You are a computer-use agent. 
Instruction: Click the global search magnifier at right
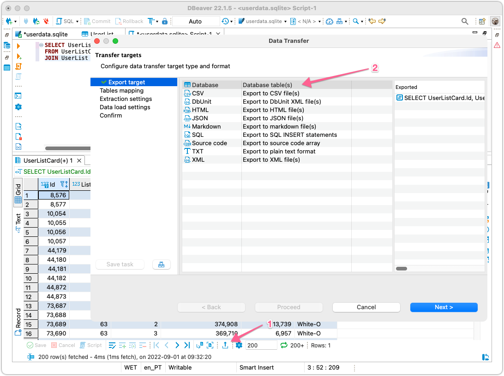465,21
